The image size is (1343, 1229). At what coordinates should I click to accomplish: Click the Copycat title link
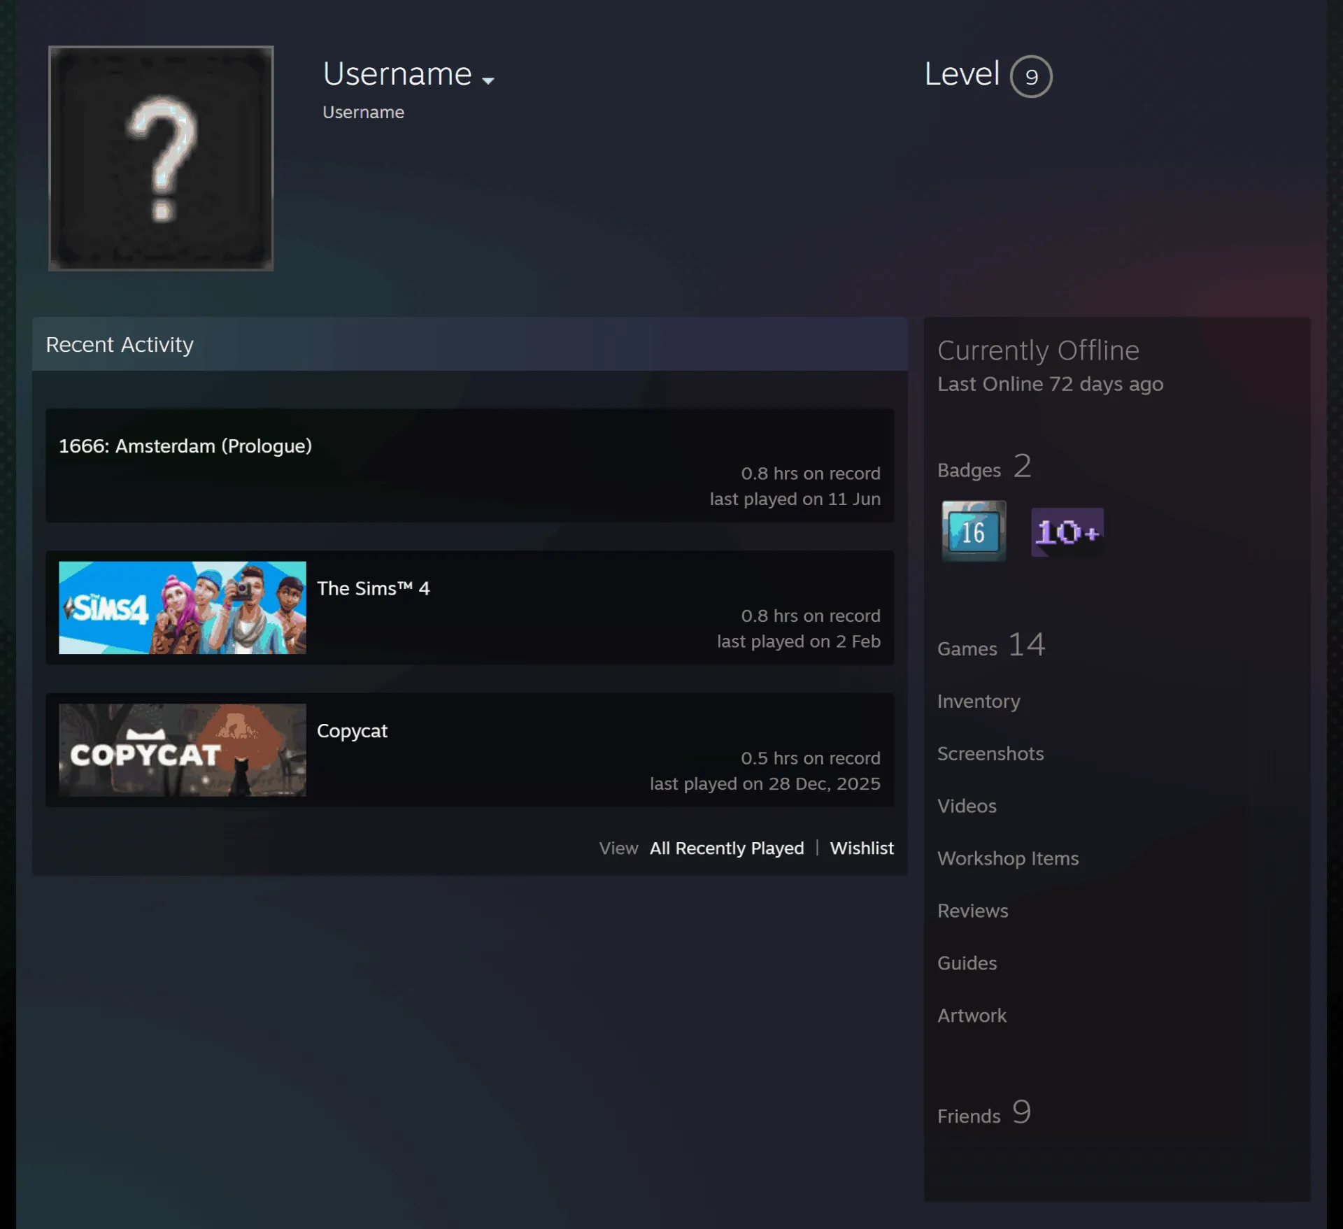(352, 731)
